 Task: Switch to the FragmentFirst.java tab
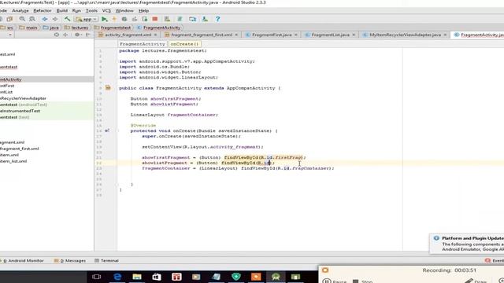tap(271, 35)
